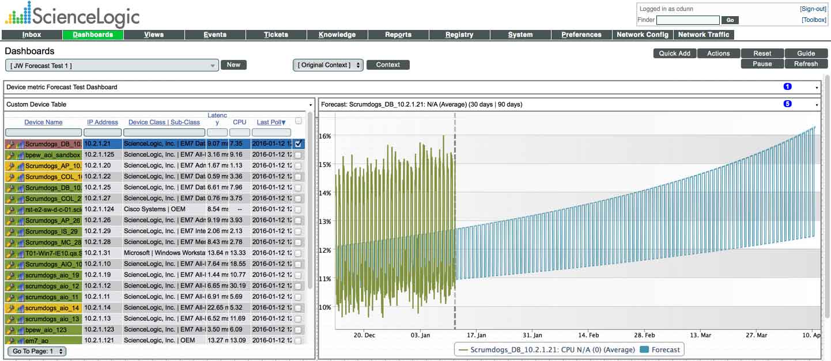Image resolution: width=831 pixels, height=361 pixels.
Task: Open the JW Forecast Test 1 dashboard dropdown
Action: [112, 66]
